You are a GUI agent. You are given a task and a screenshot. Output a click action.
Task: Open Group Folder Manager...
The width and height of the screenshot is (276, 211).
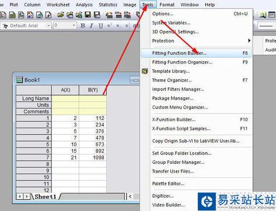pos(197,162)
